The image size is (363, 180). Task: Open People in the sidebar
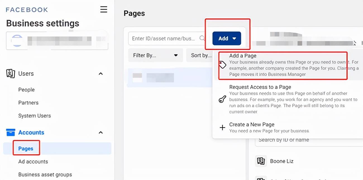(x=27, y=90)
